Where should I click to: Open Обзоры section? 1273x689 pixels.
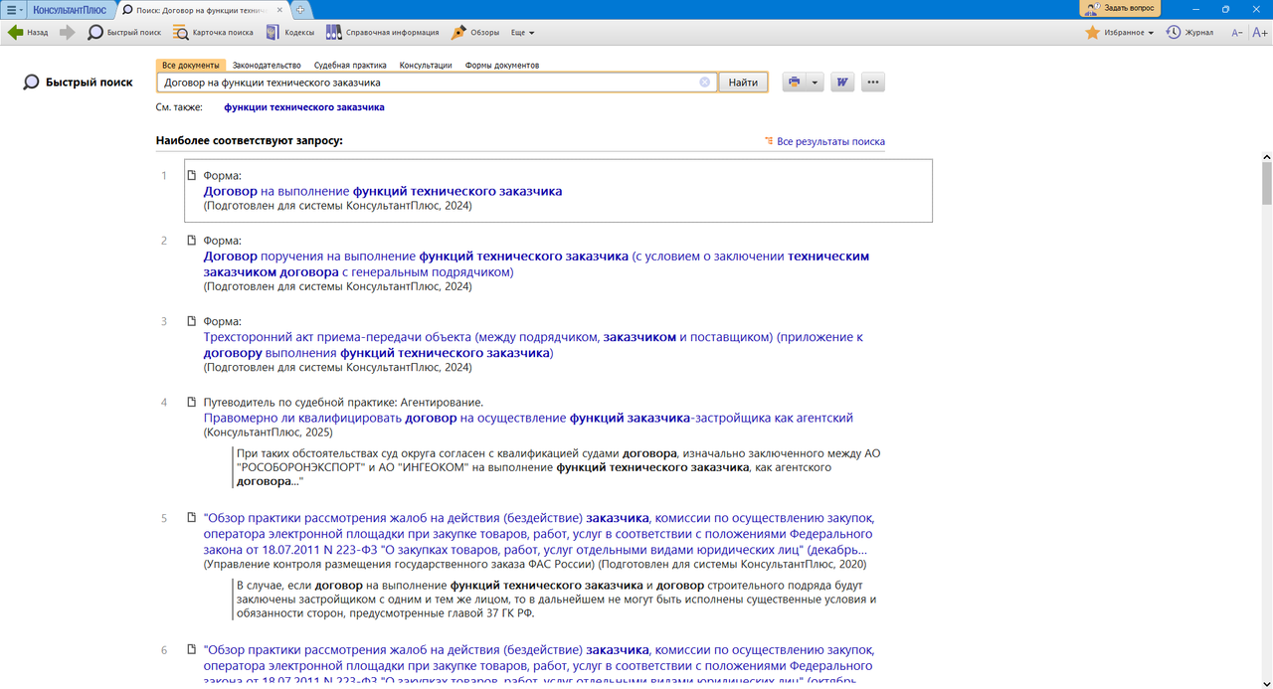point(475,32)
